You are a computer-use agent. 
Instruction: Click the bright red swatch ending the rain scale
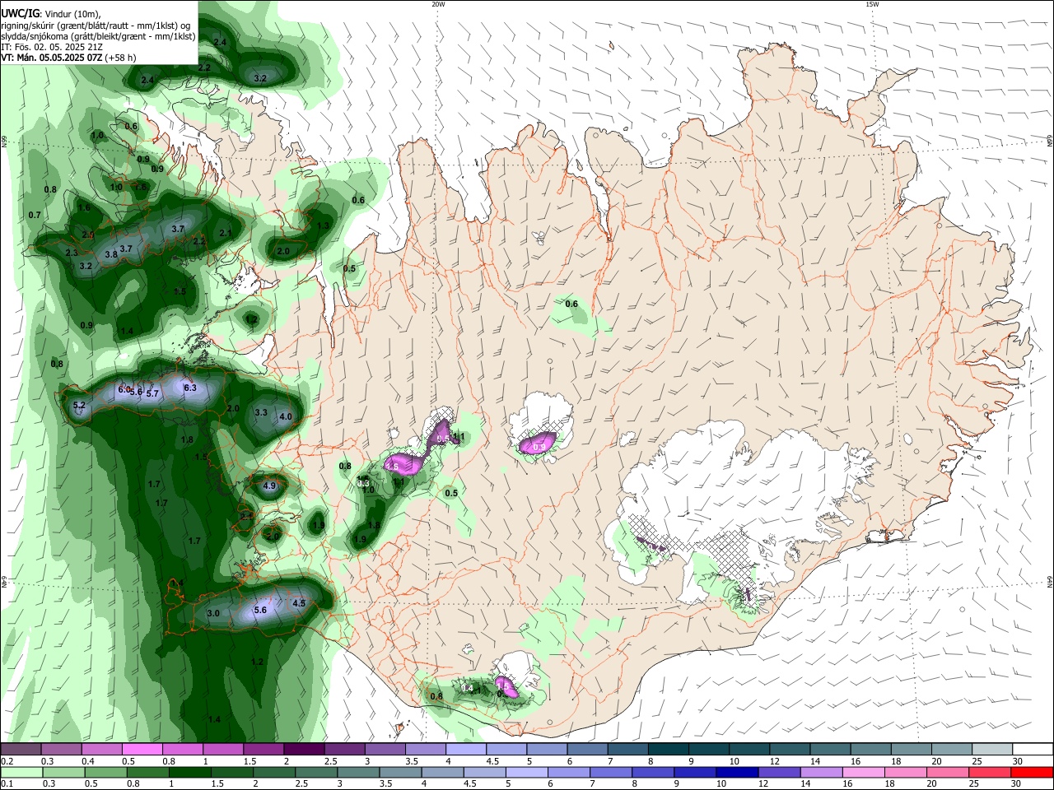pos(1033,772)
